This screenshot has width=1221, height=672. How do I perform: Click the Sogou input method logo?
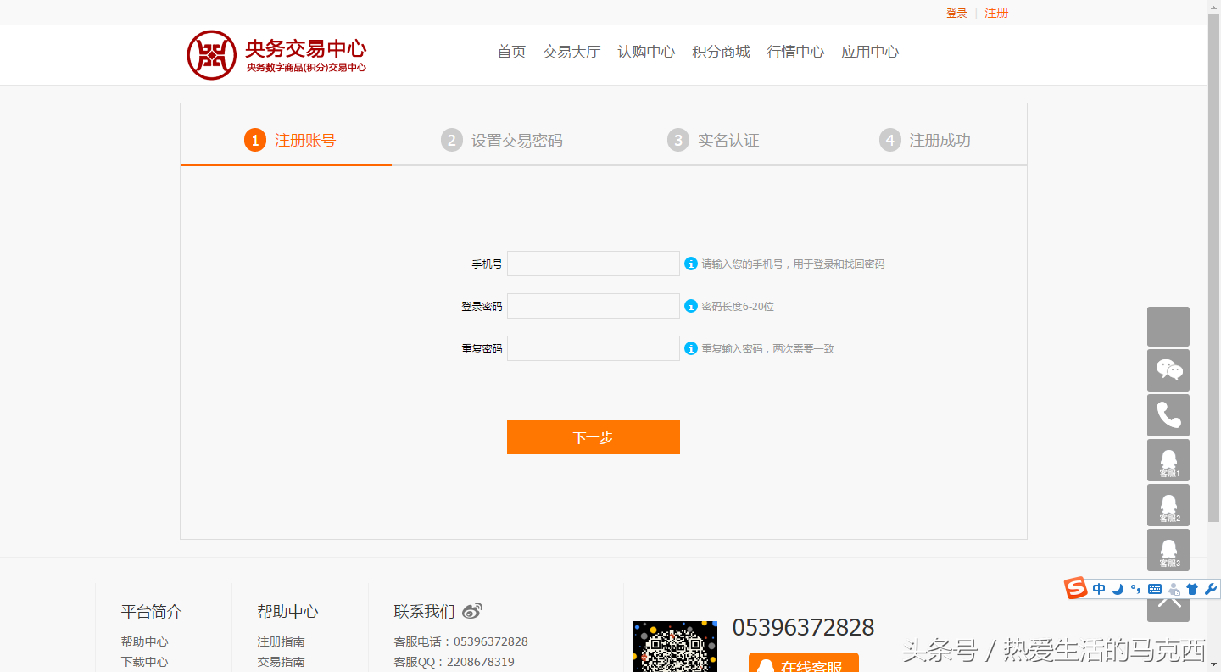1076,588
